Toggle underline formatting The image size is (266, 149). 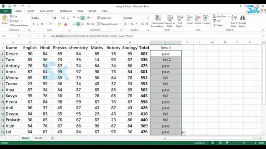[x=42, y=24]
